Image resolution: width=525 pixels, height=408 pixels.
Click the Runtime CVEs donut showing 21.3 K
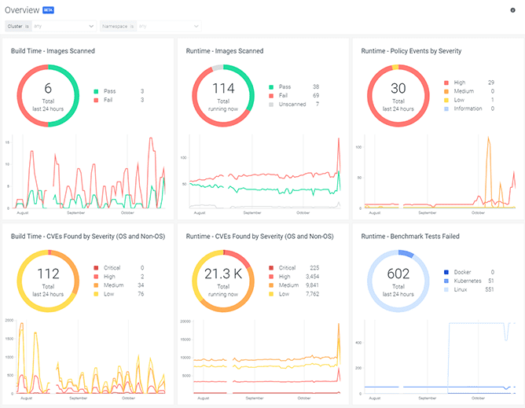coord(223,281)
